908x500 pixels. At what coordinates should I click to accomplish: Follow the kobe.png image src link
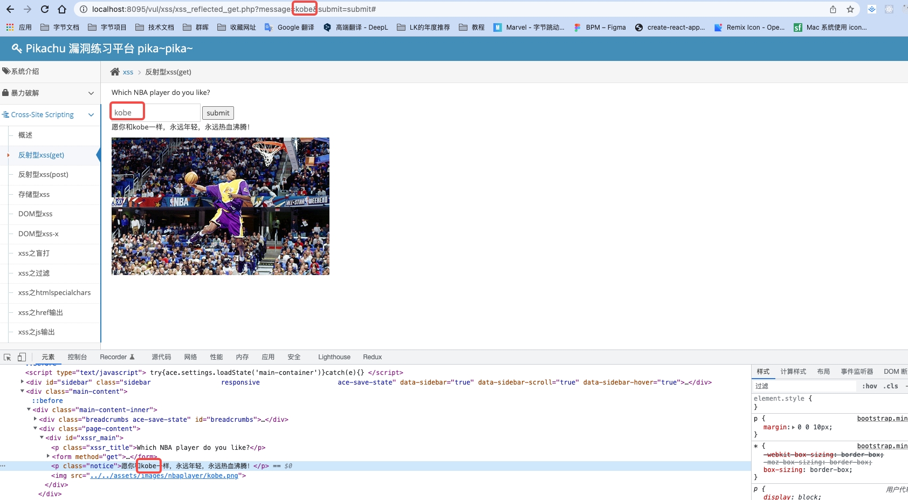164,476
